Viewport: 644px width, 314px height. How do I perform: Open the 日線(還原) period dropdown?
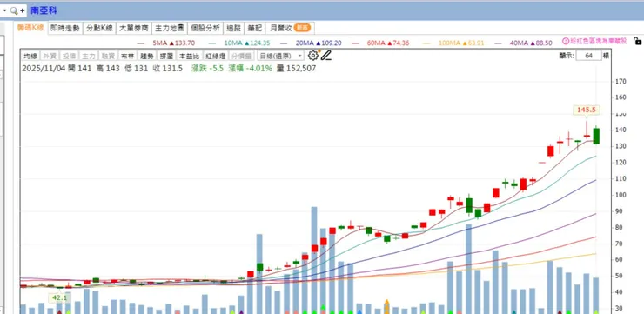click(280, 56)
